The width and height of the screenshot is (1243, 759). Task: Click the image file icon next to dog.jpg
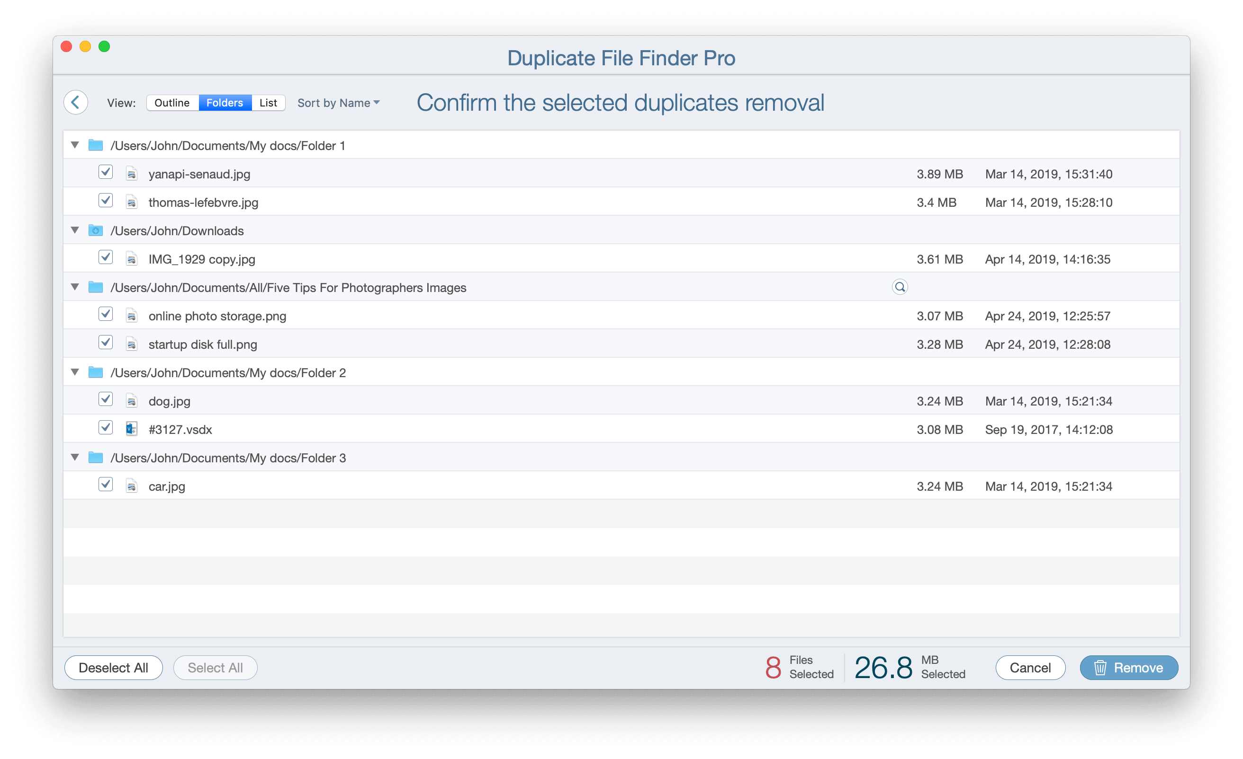[x=131, y=401]
